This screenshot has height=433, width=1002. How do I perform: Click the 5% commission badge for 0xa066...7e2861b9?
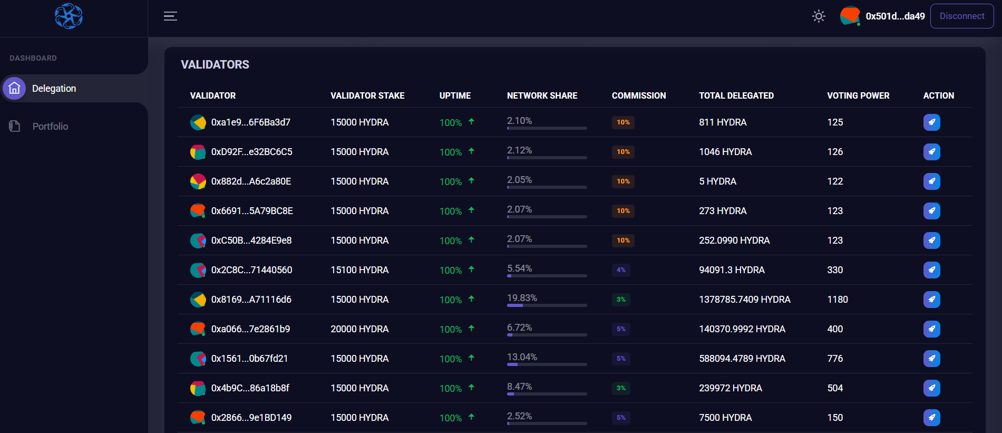pos(621,329)
